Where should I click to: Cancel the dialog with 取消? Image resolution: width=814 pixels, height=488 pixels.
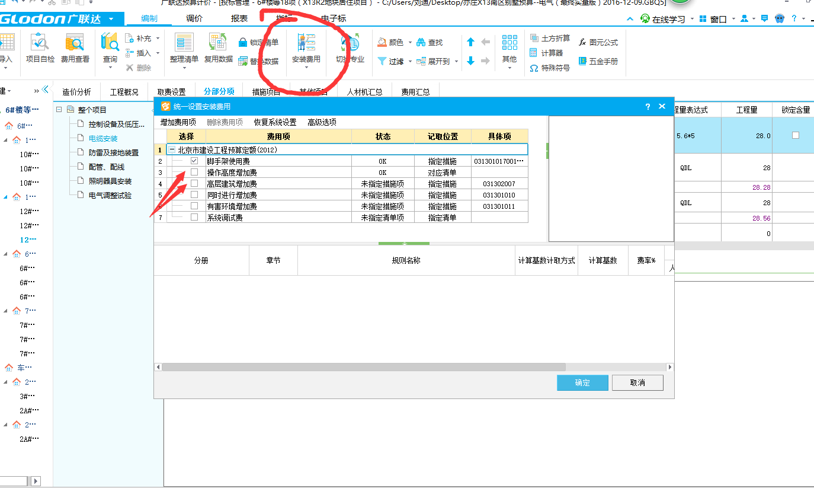[x=637, y=382]
